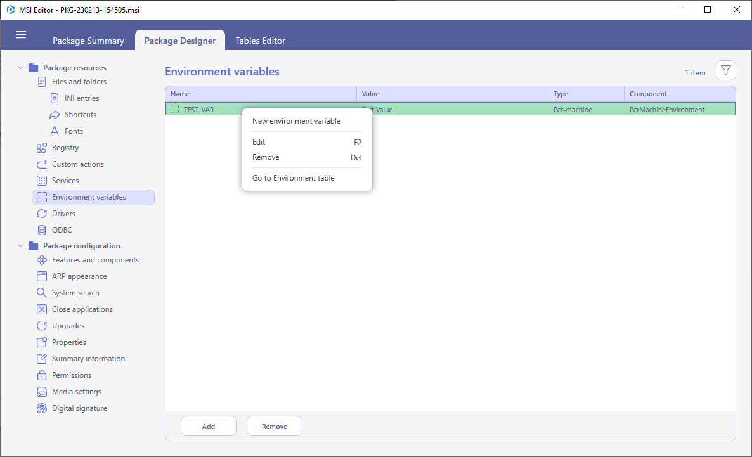Click the Remove button at bottom
This screenshot has height=457, width=752.
click(x=275, y=427)
